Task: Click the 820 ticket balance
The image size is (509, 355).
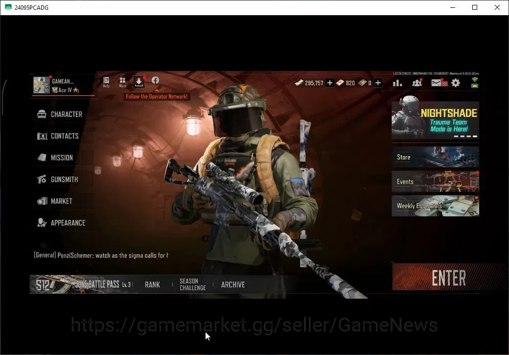Action: [350, 83]
